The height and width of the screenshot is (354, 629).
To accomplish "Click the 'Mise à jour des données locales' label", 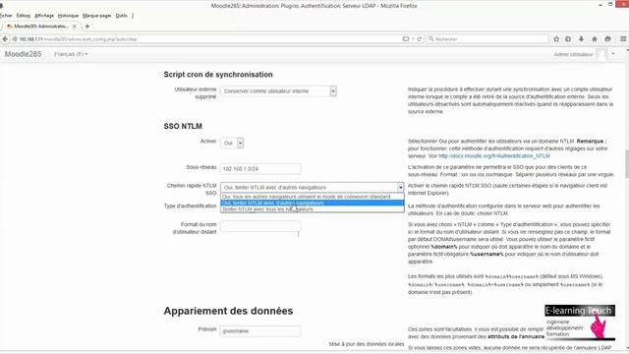I will click(x=367, y=344).
